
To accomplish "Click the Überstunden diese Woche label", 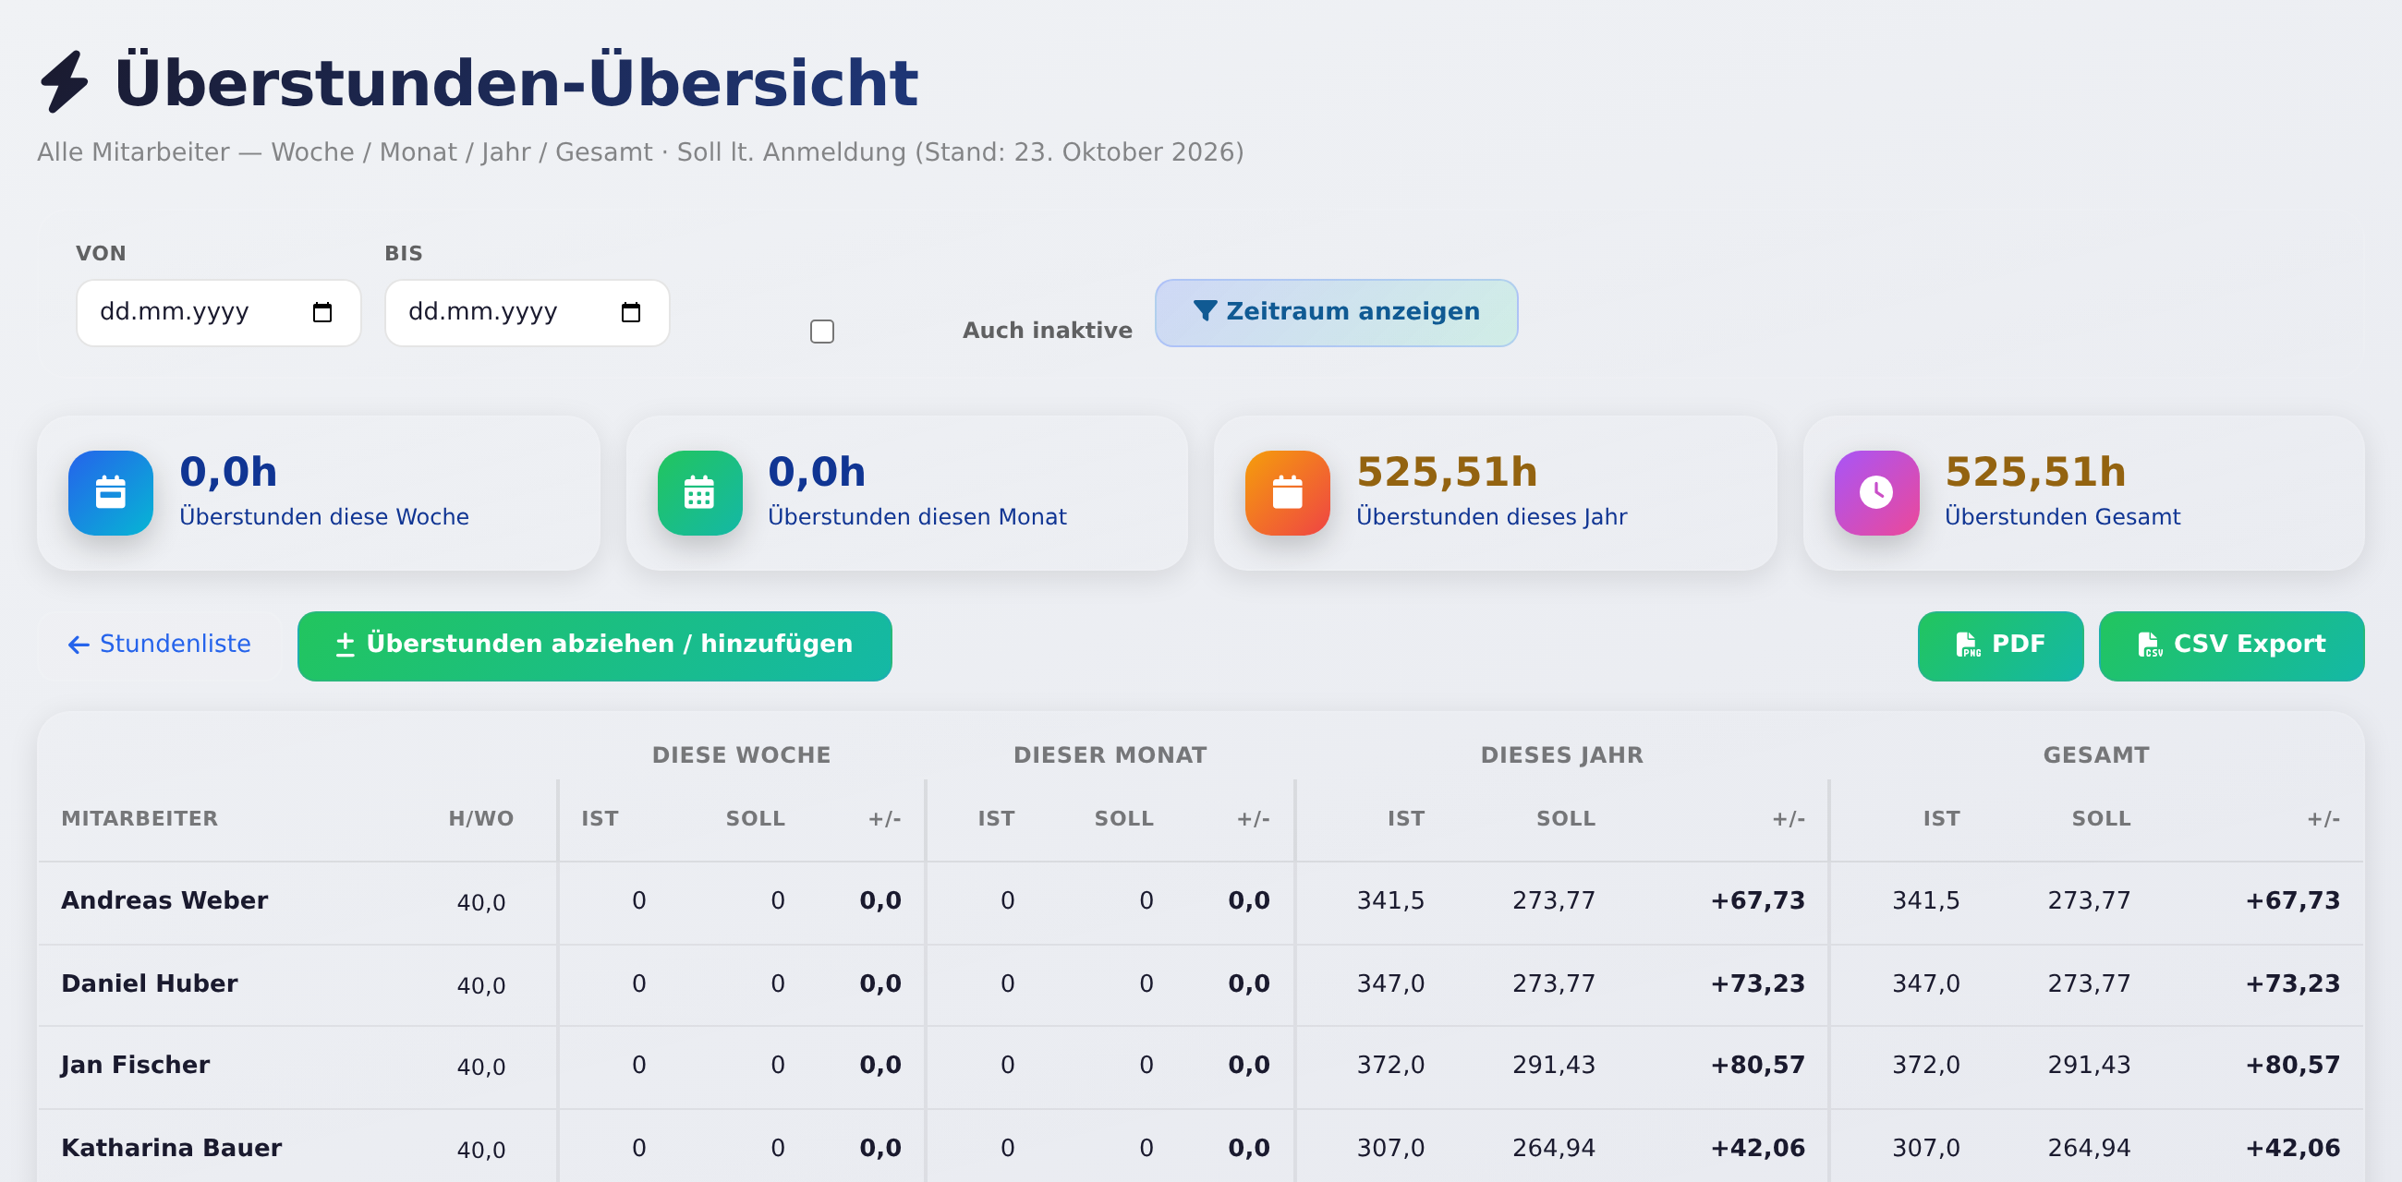I will tap(323, 516).
